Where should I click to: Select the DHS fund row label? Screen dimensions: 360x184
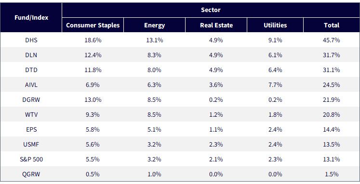point(31,40)
